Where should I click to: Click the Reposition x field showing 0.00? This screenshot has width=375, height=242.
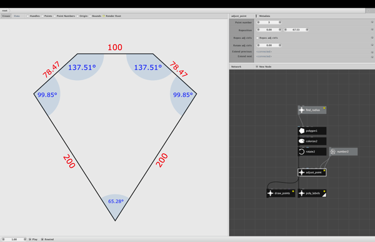click(x=269, y=29)
